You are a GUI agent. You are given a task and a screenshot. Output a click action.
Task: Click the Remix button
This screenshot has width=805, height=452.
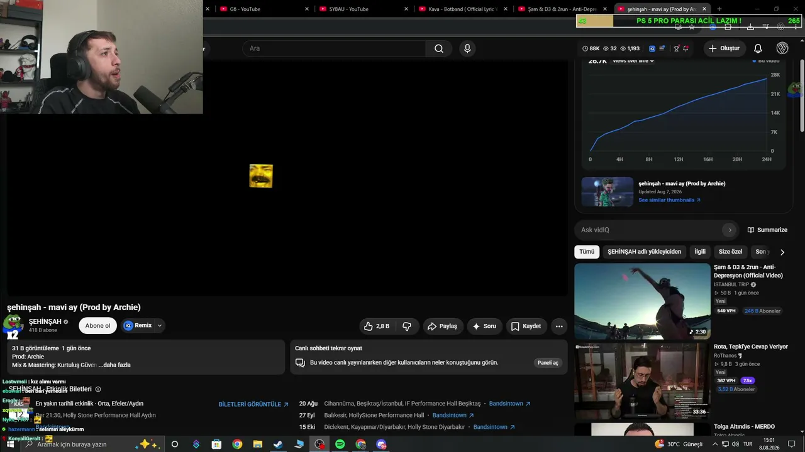click(x=138, y=326)
